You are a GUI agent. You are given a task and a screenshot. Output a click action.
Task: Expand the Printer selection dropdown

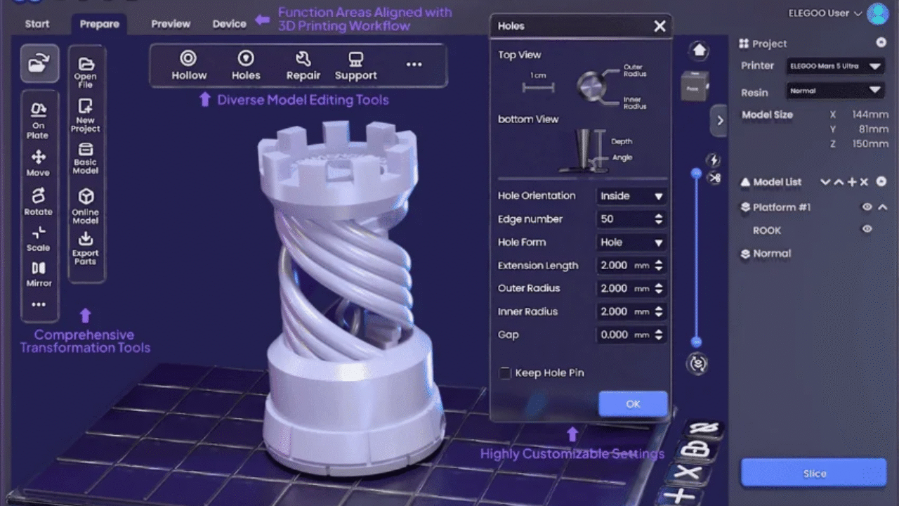click(x=834, y=66)
